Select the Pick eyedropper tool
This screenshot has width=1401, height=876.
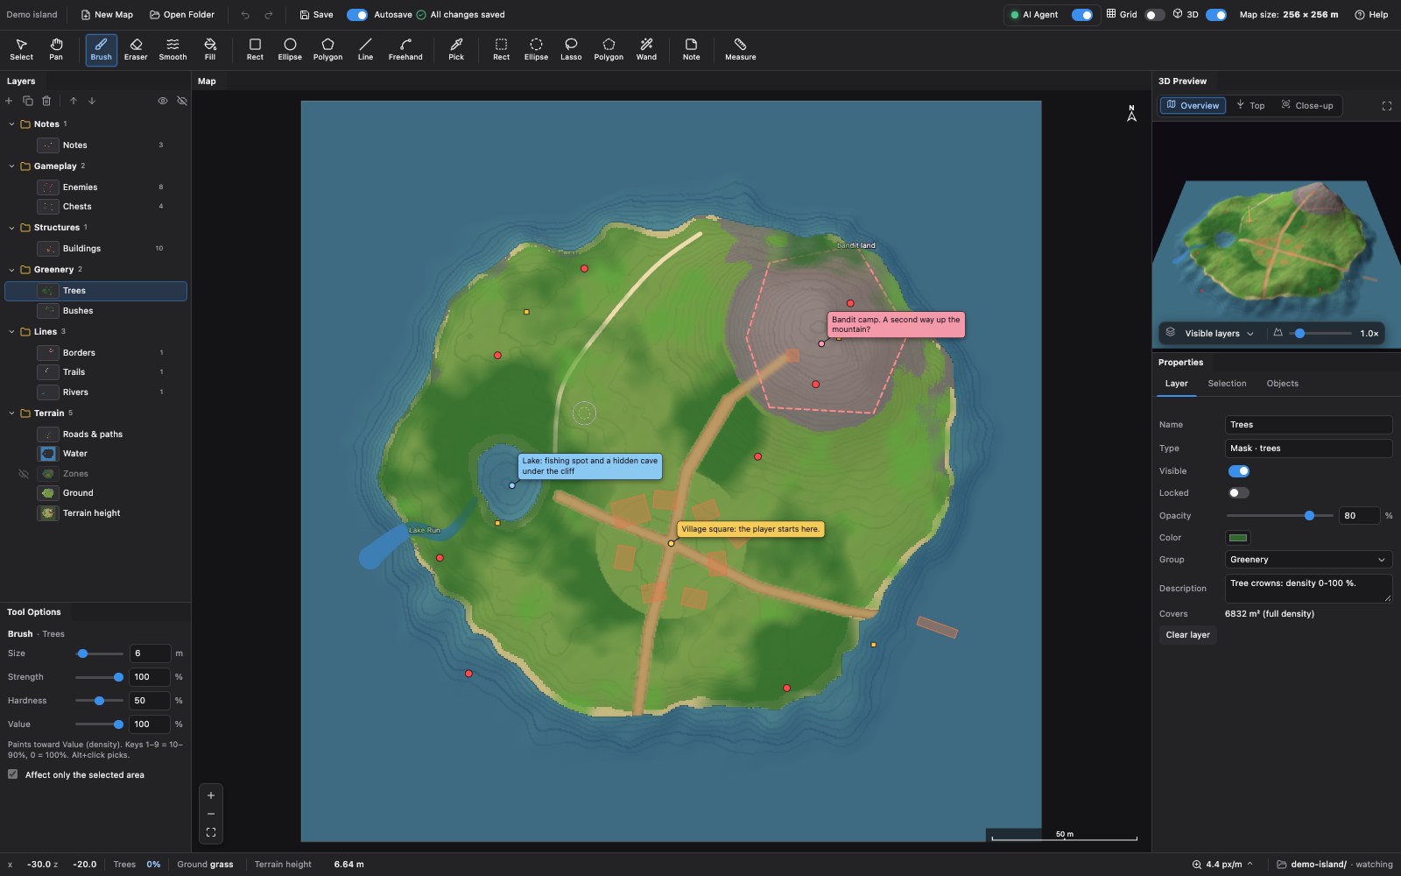(x=456, y=49)
